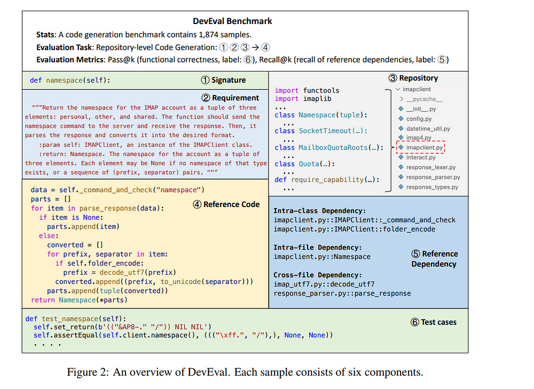This screenshot has width=534, height=389.
Task: Click the 'class SocketTimeout(…):' line
Action: coord(321,131)
